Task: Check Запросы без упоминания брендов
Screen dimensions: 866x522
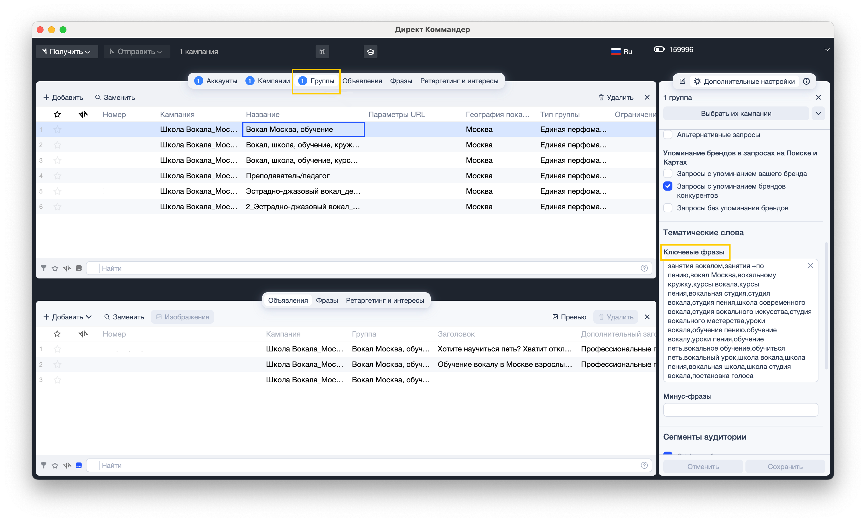Action: [668, 208]
